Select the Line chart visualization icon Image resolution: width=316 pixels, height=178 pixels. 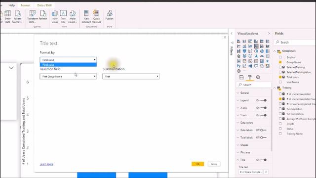pyautogui.click(x=238, y=46)
